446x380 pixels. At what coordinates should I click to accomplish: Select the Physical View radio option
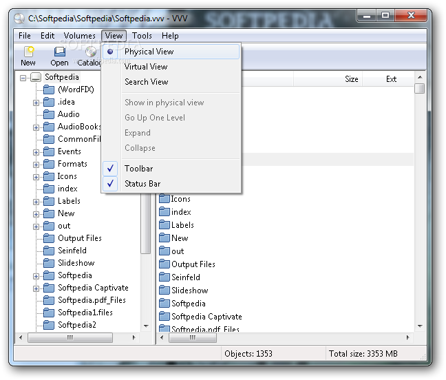[x=171, y=52]
